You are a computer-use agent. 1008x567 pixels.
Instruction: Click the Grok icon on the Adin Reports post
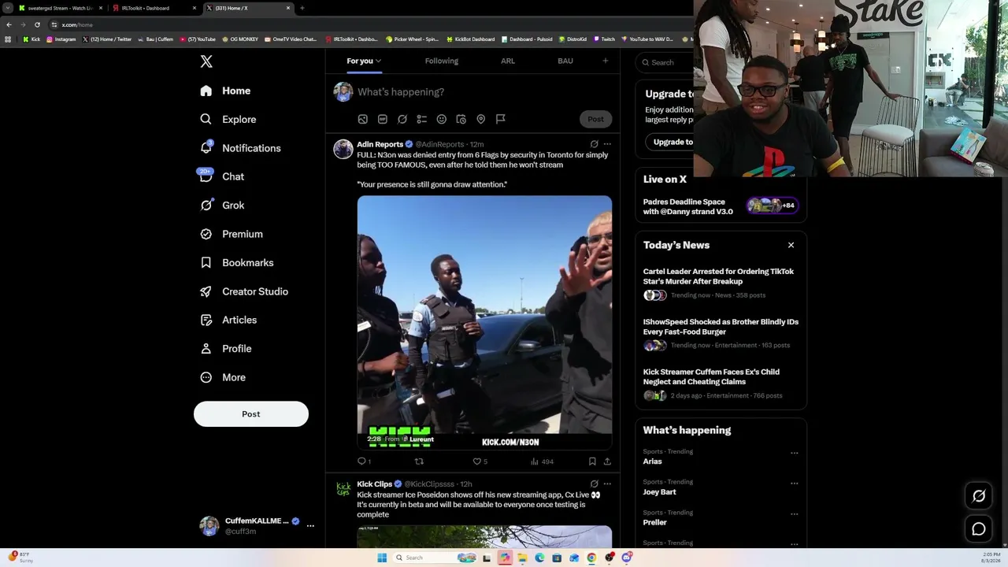pos(594,144)
